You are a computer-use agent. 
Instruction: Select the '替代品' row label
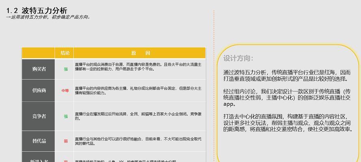(39, 141)
